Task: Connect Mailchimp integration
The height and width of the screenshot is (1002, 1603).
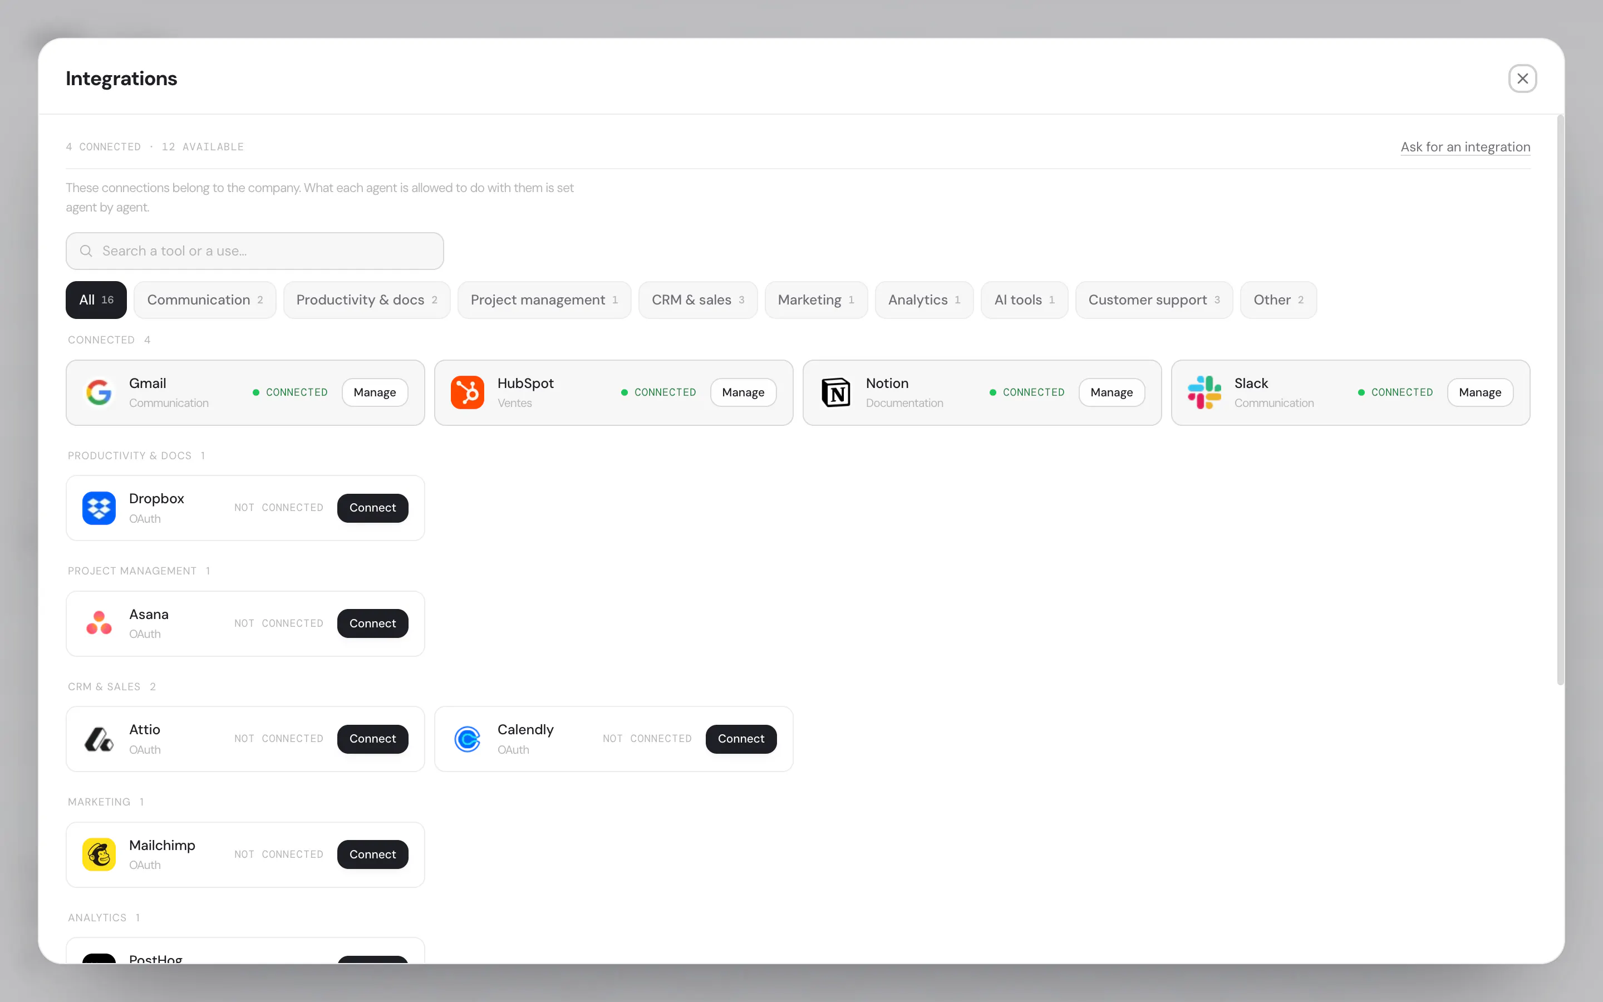Action: pyautogui.click(x=372, y=854)
